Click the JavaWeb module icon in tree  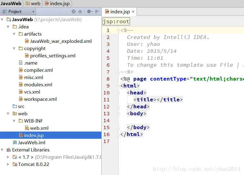click(9, 20)
